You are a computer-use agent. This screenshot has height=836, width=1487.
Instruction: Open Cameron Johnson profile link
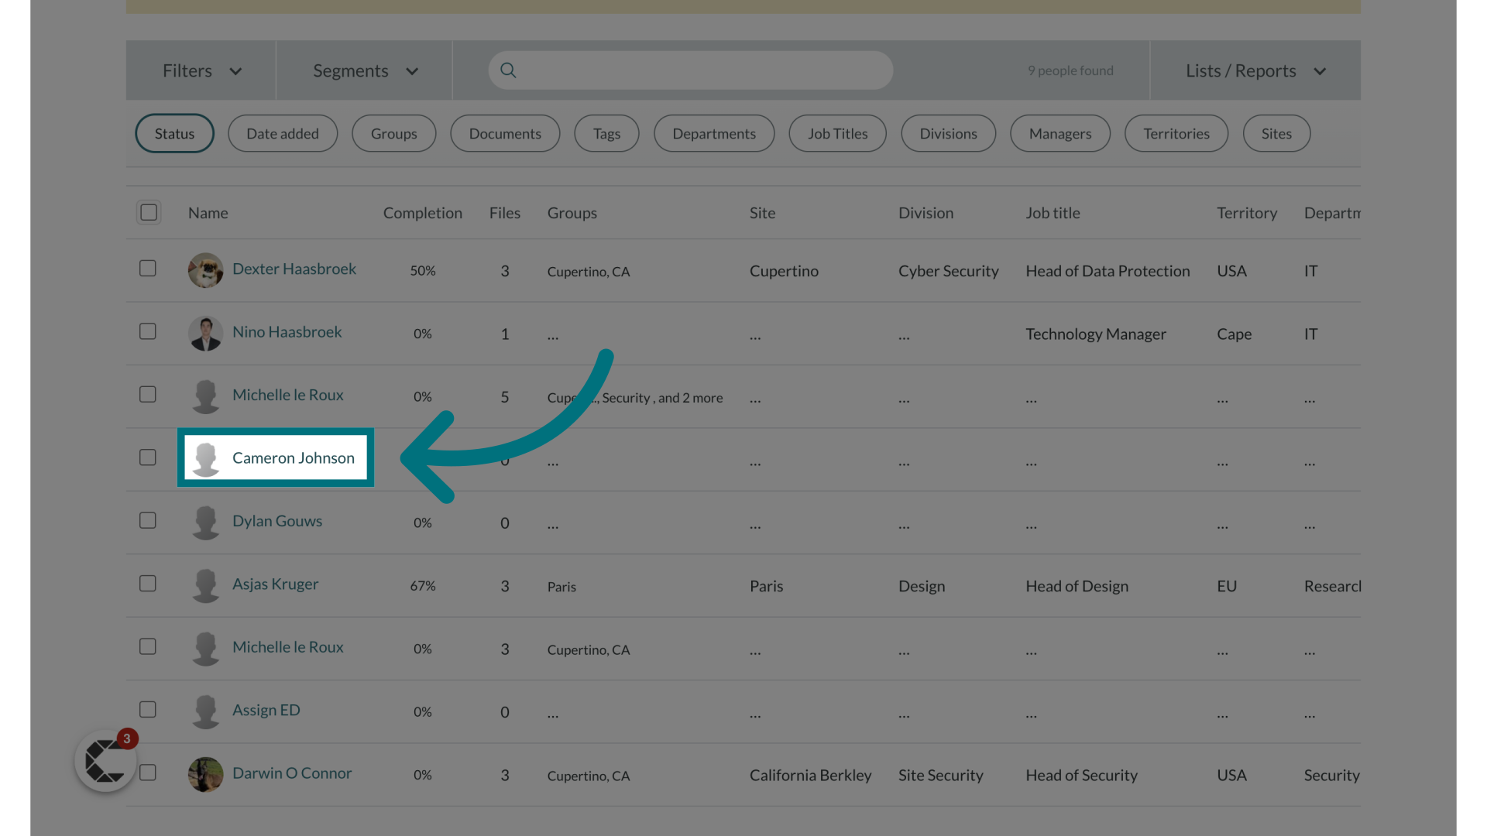click(x=293, y=457)
